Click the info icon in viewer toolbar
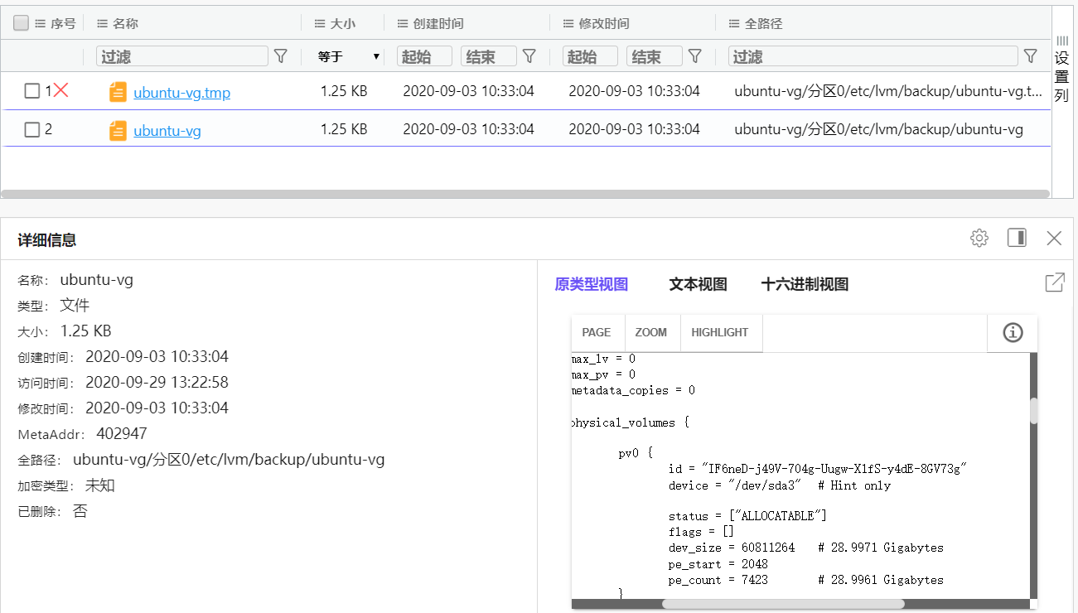Screen dimensions: 1078x613 1013,333
